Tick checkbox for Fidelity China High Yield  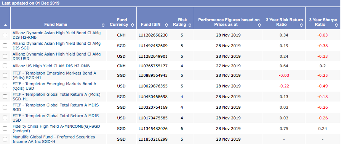(x=5, y=129)
